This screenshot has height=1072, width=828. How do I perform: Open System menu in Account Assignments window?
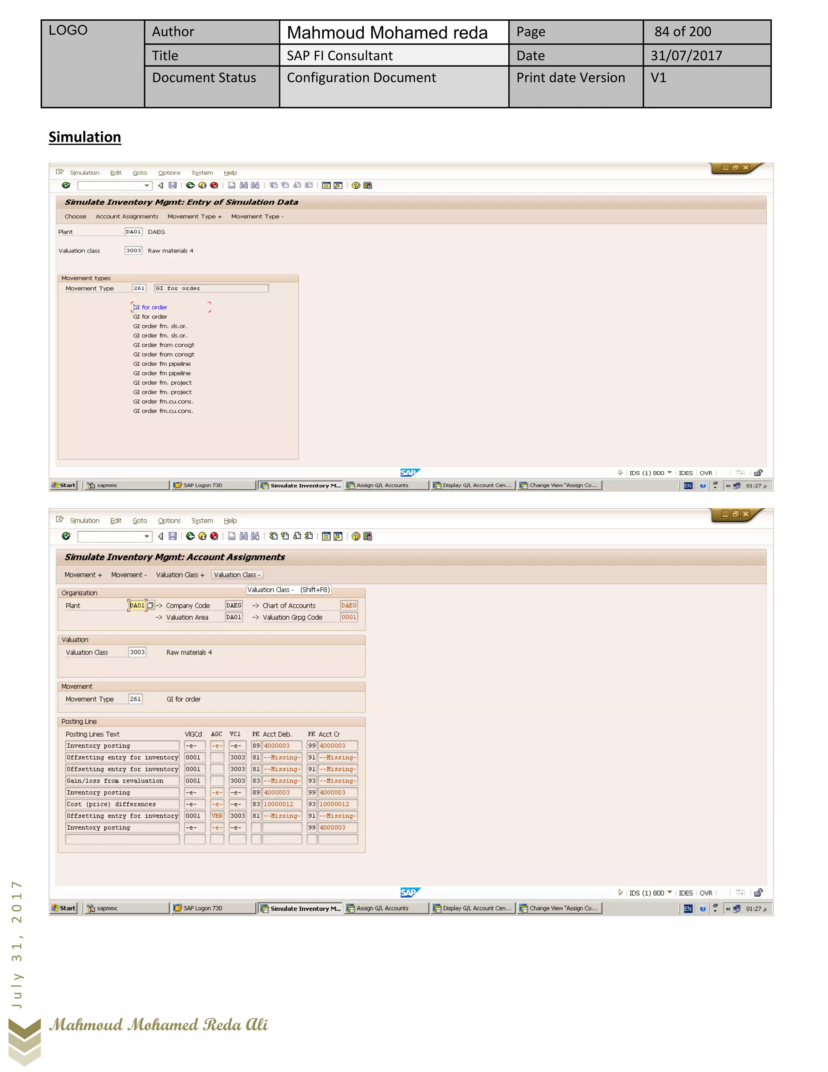(202, 521)
